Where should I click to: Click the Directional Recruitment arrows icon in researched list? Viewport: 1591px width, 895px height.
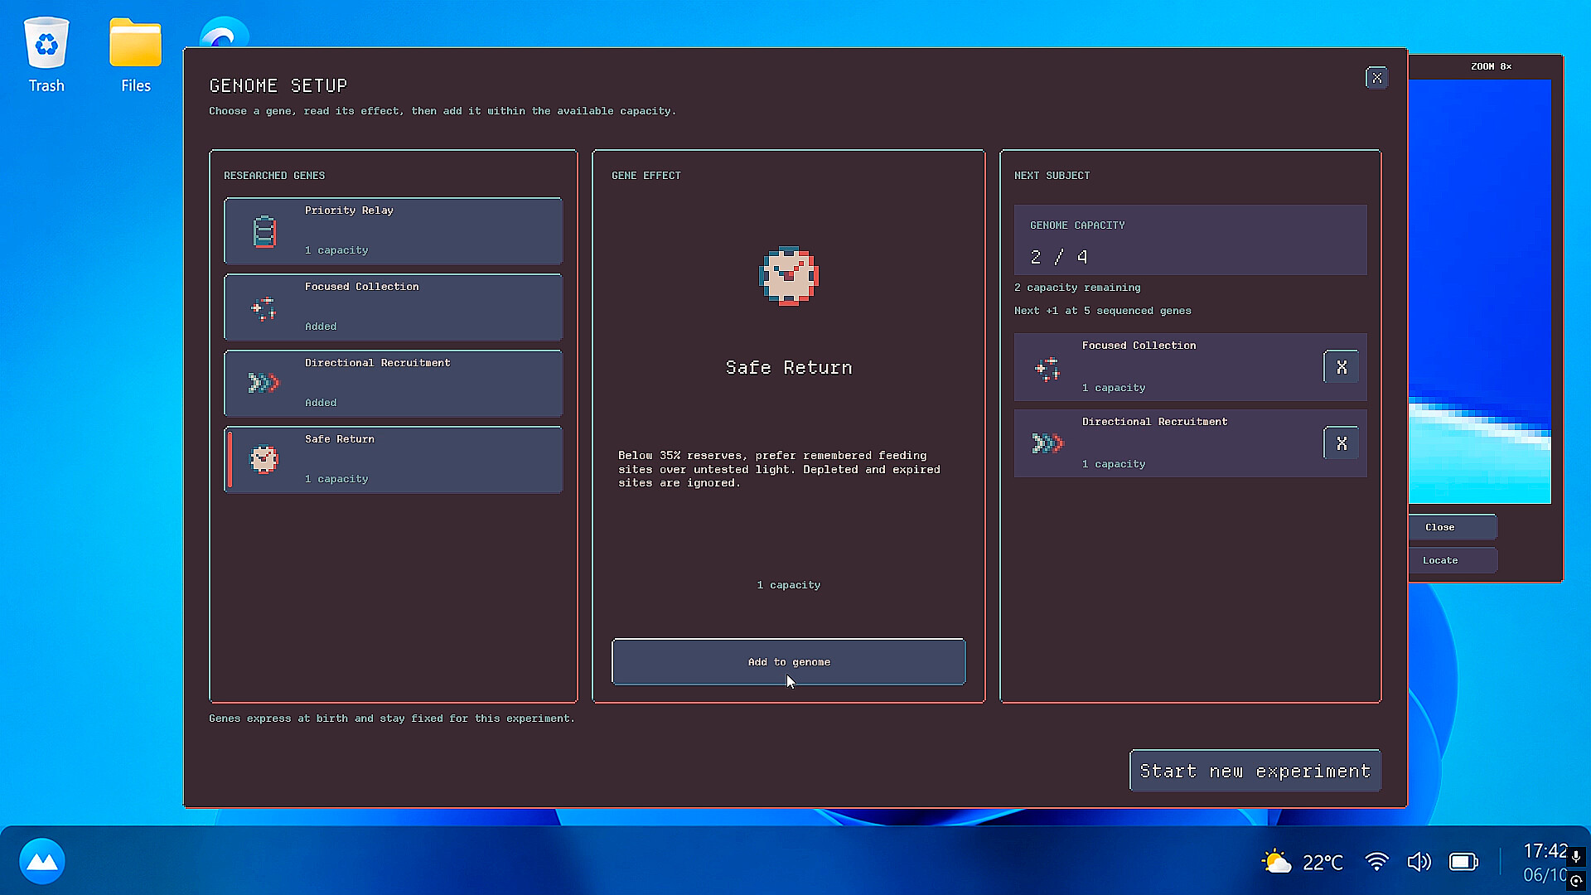tap(264, 383)
